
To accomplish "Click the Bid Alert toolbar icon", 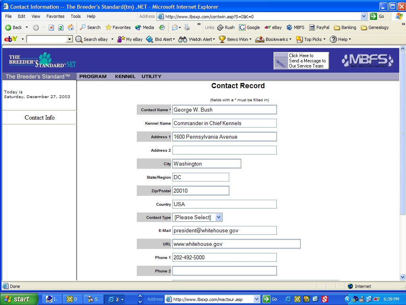I will tap(149, 39).
